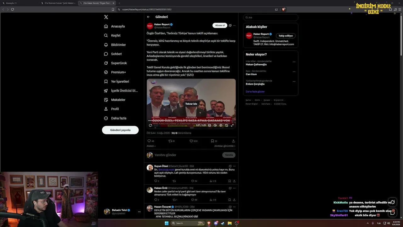The height and width of the screenshot is (227, 403).
Task: Open the Alakalı reply sort dropdown
Action: (x=151, y=146)
